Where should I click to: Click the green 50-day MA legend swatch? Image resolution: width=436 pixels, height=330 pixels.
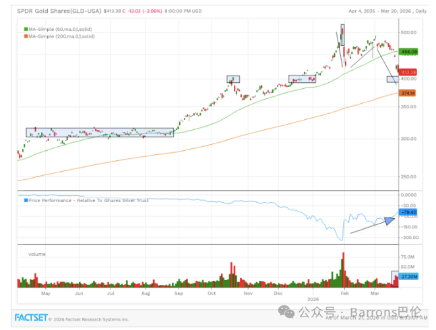point(26,29)
